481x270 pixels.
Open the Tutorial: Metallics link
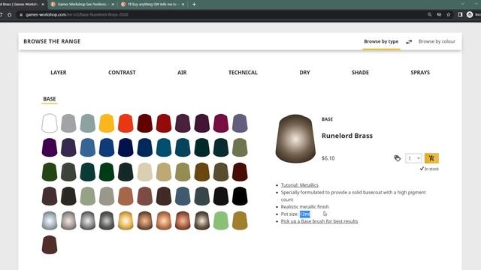(x=299, y=185)
